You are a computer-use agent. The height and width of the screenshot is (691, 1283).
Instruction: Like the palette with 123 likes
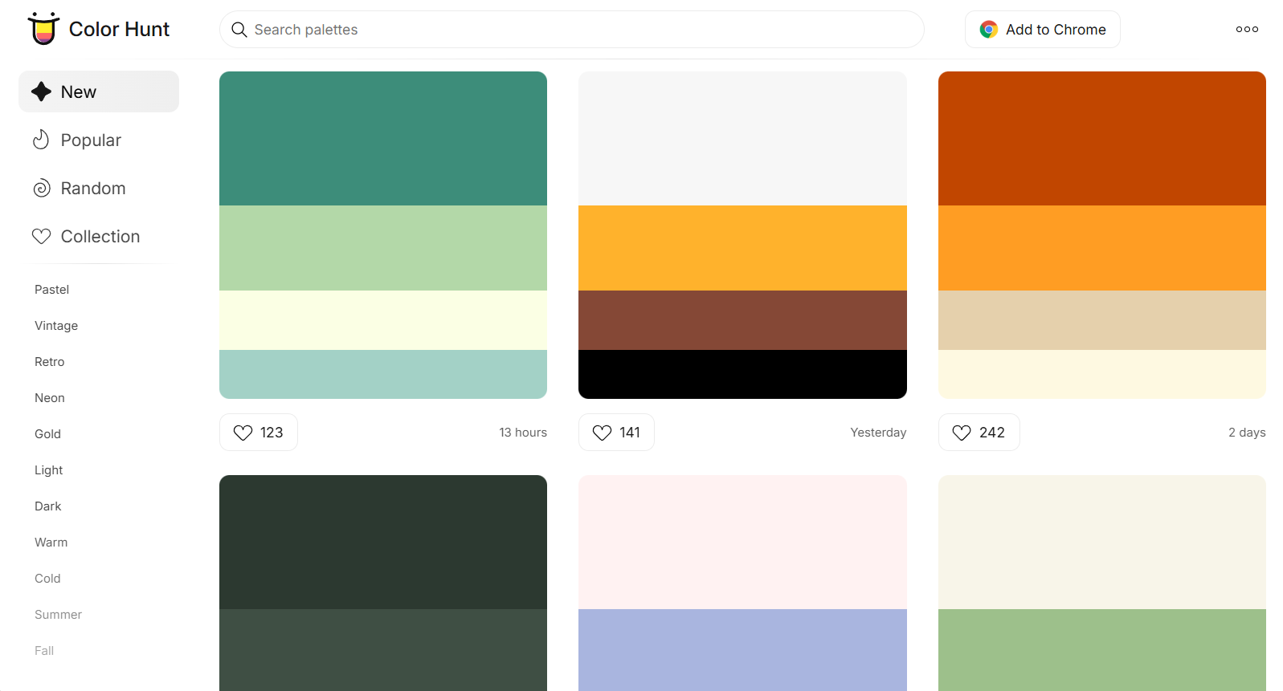259,432
